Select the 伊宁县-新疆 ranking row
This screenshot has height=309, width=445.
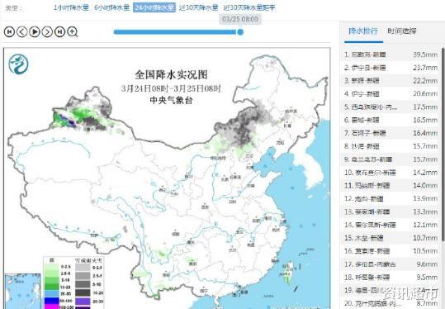point(391,68)
